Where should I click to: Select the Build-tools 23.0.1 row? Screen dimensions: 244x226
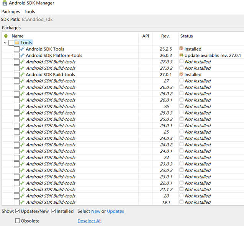pos(123,177)
